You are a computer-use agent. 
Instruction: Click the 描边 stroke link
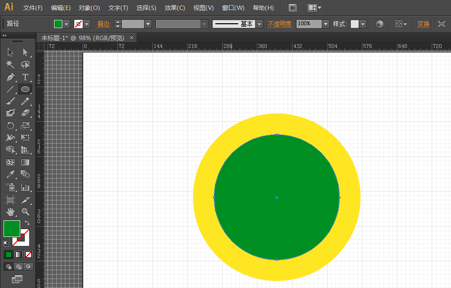(103, 24)
